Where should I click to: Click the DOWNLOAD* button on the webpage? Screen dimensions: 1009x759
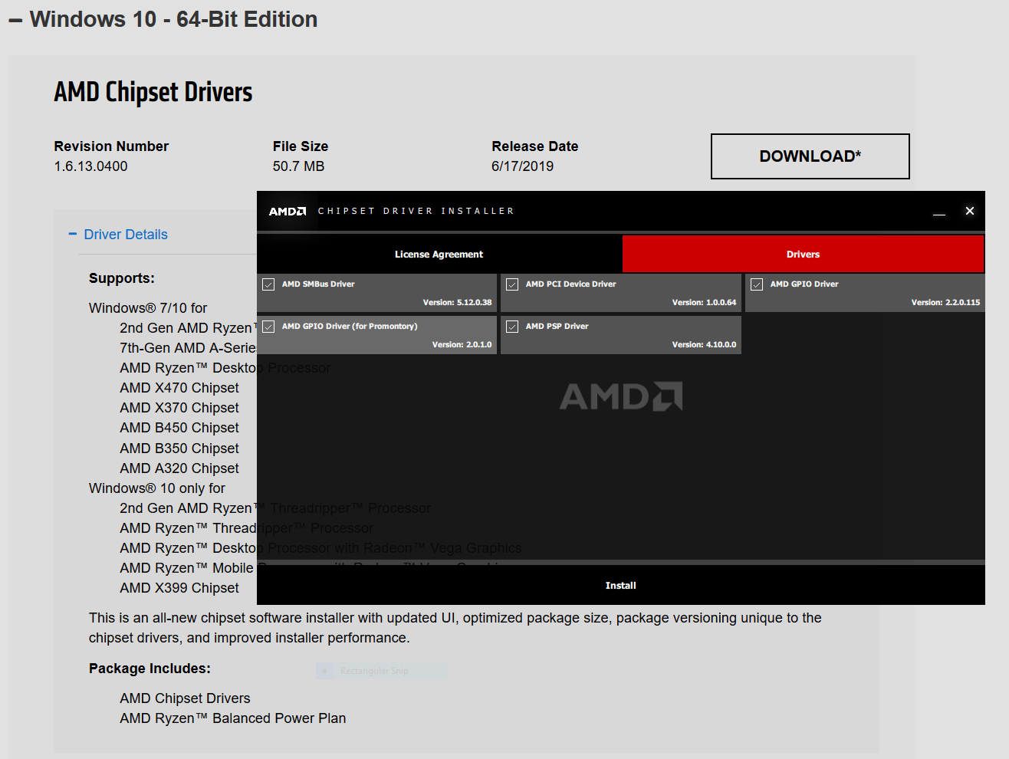tap(810, 156)
